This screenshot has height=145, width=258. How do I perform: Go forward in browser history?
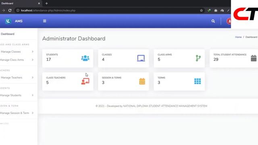click(x=4, y=10)
